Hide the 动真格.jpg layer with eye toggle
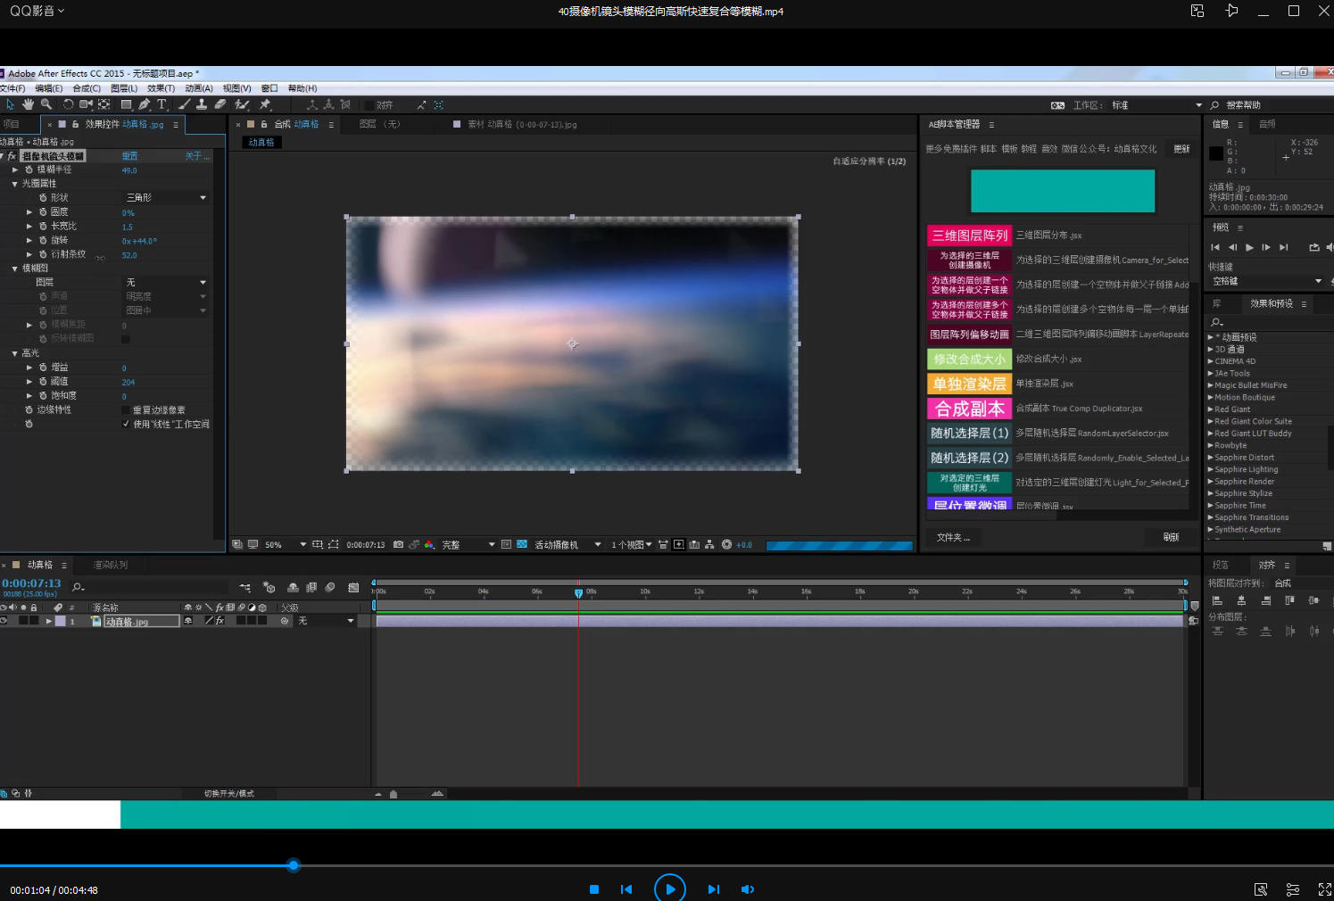1334x901 pixels. coord(4,621)
